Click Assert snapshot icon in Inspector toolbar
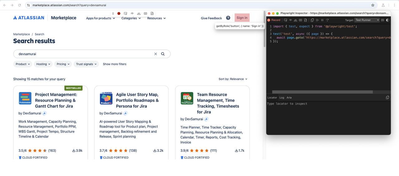This screenshot has width=399, height=176. tap(305, 20)
